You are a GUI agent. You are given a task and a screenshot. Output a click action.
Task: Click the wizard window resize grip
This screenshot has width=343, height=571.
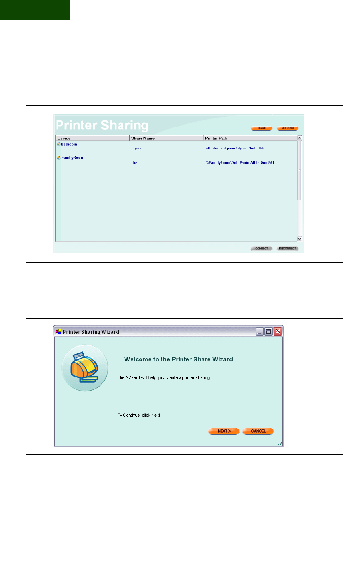[x=280, y=443]
